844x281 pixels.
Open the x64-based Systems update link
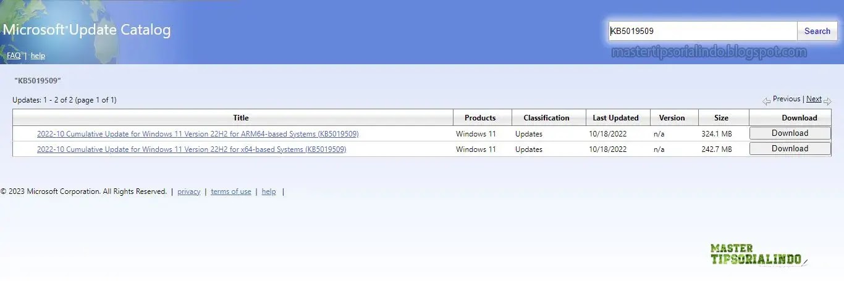coord(192,149)
